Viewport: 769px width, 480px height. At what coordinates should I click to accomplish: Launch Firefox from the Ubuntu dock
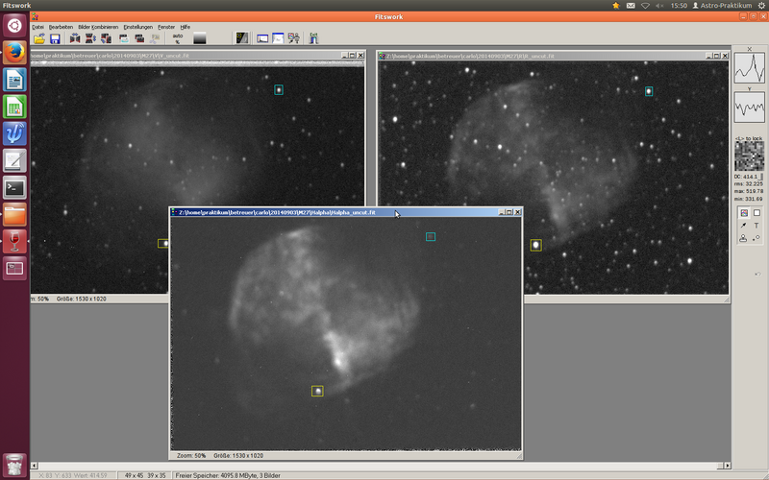point(14,52)
